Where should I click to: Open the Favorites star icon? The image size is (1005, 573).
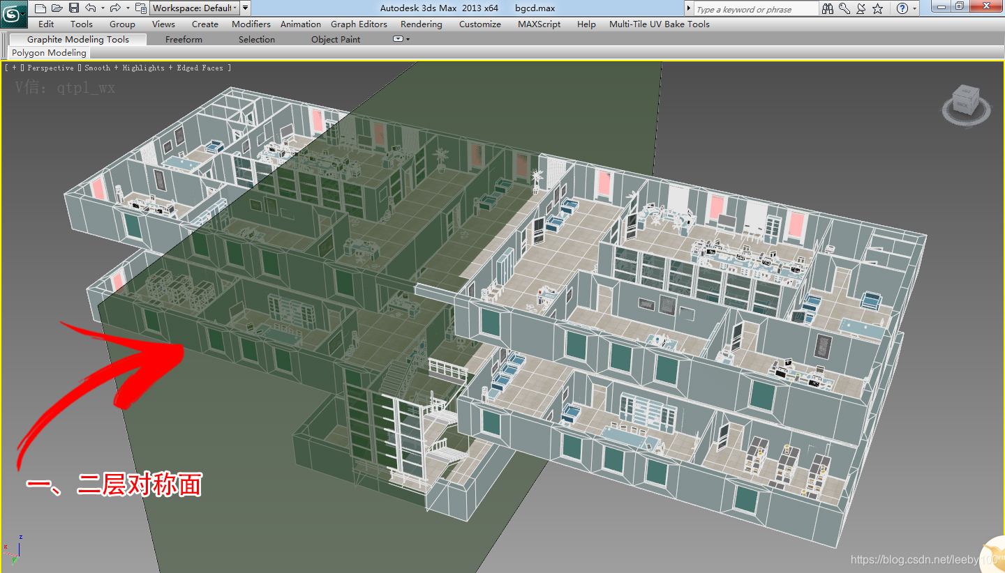[878, 9]
